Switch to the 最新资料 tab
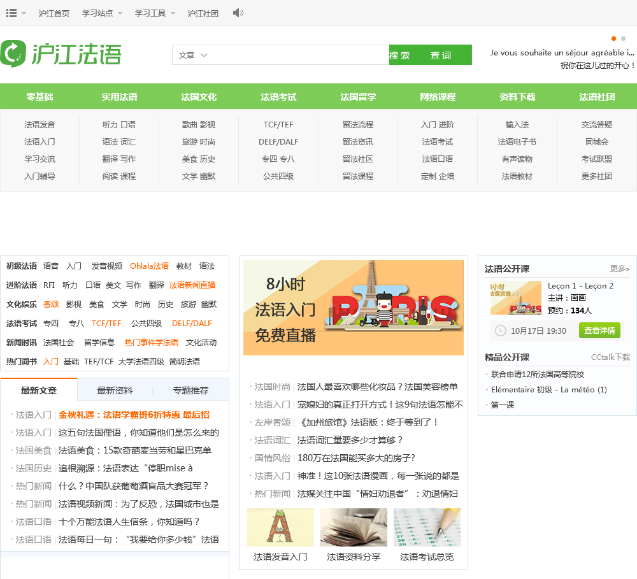637x579 pixels. (115, 390)
